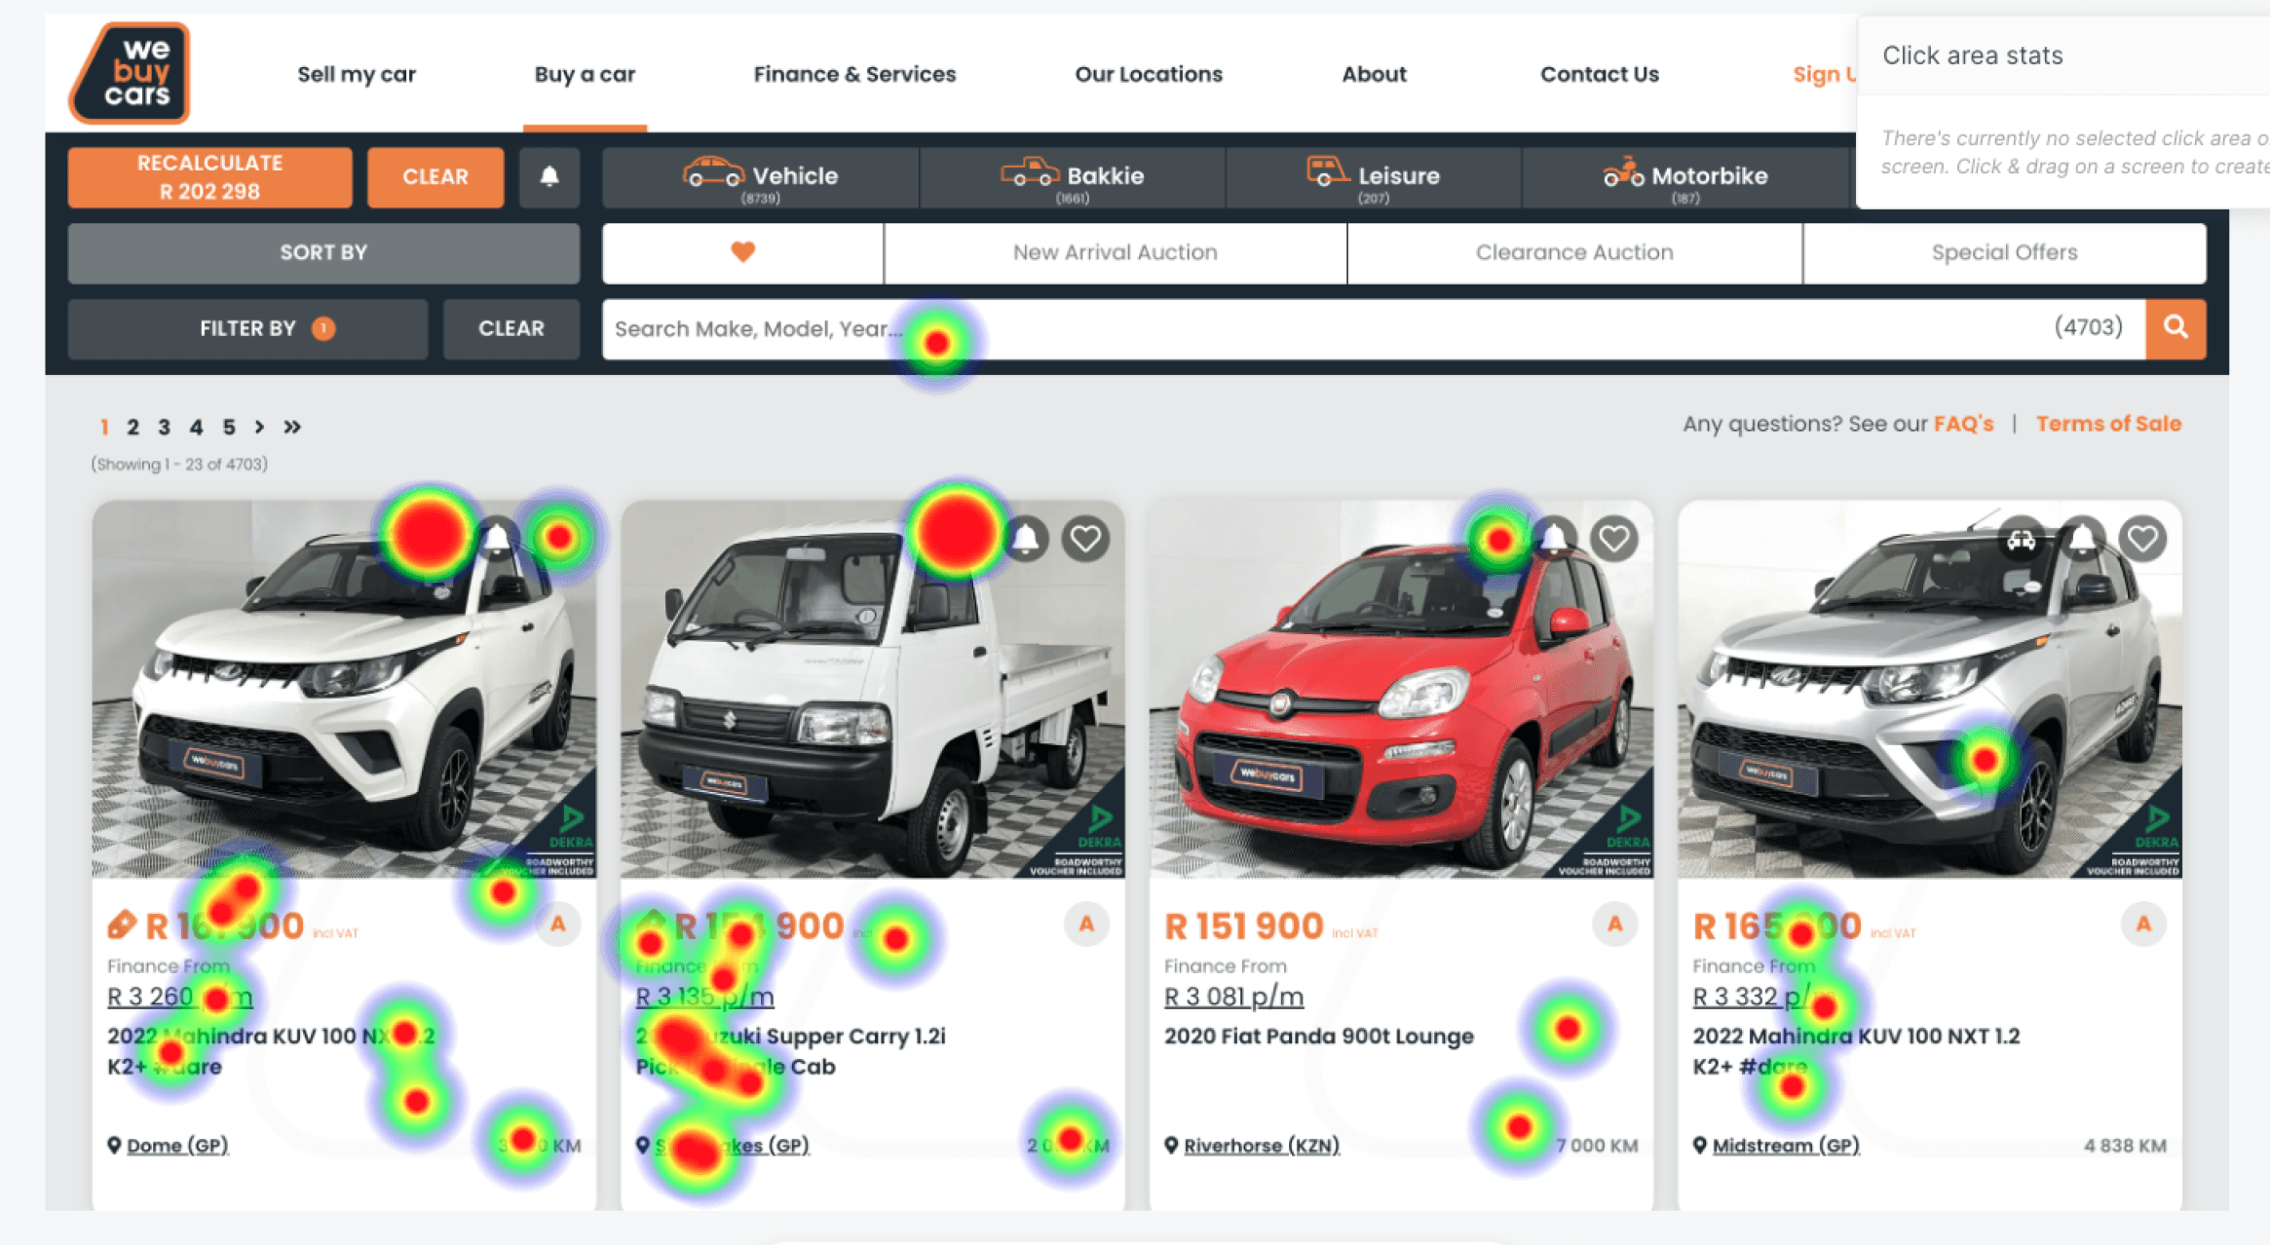Image resolution: width=2270 pixels, height=1245 pixels.
Task: Open the R 3 081 p/m finance link
Action: [x=1233, y=997]
